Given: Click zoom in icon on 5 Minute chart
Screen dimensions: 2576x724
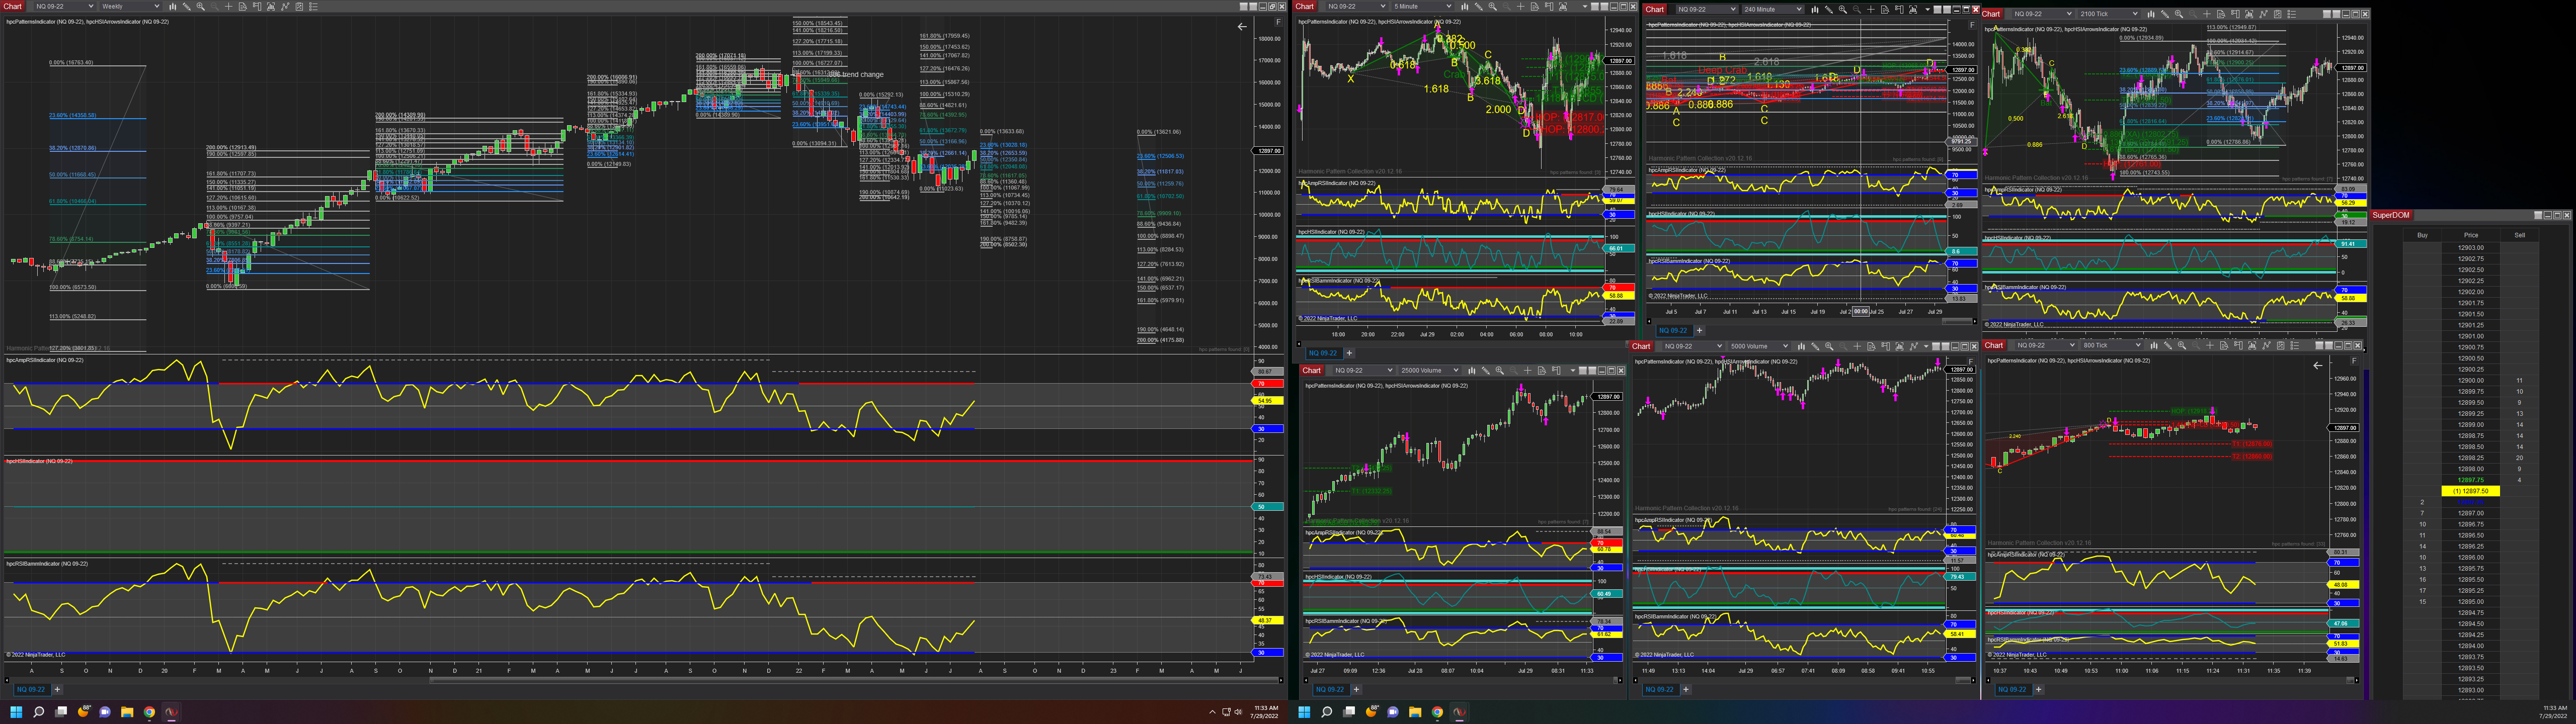Looking at the screenshot, I should tap(1492, 7).
